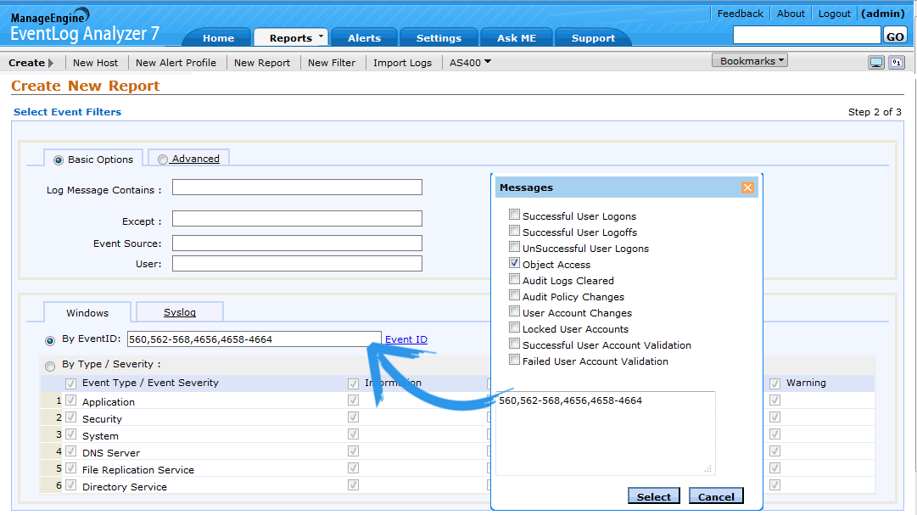This screenshot has height=515, width=917.
Task: Click the ManageEngine EventLog Analyzer logo
Action: point(85,25)
